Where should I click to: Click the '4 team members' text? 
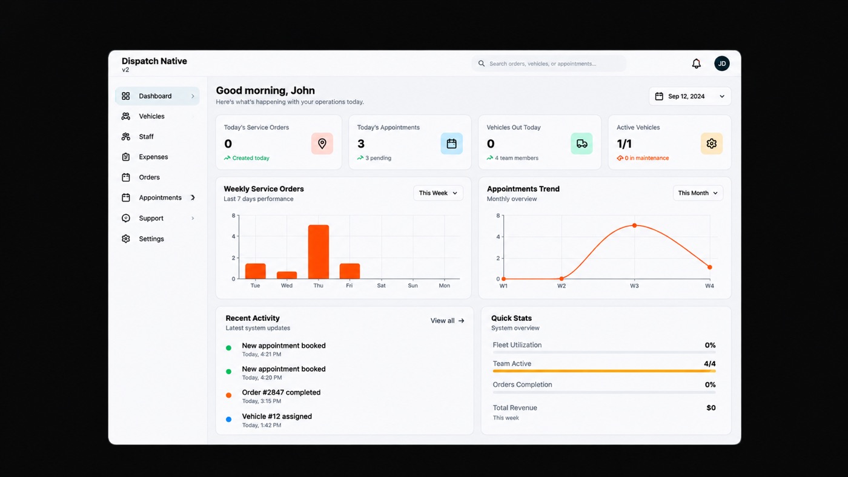click(517, 158)
